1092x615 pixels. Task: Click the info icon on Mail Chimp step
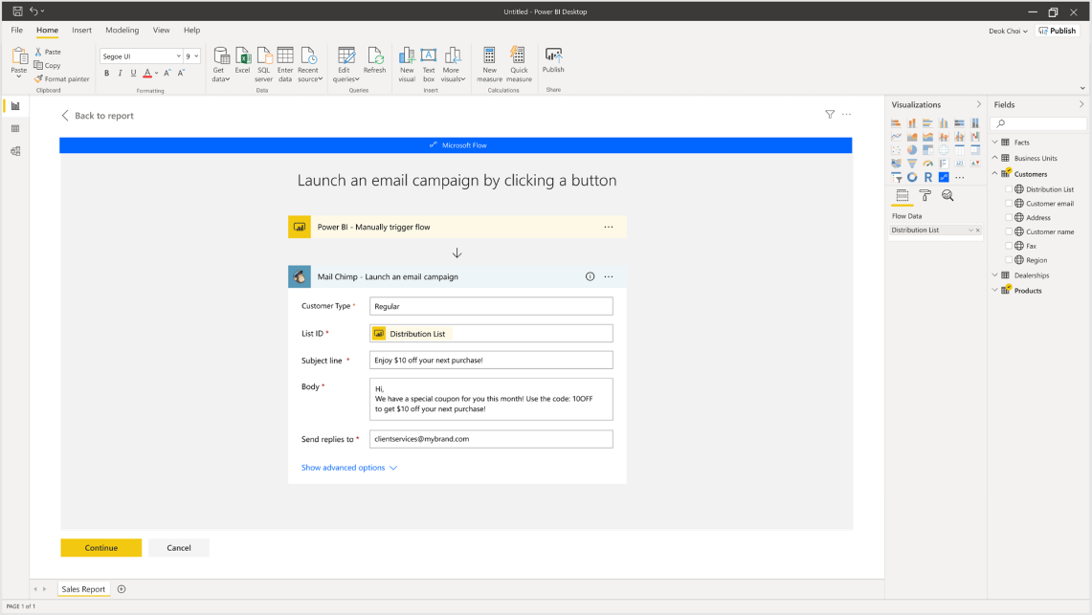[x=590, y=276]
